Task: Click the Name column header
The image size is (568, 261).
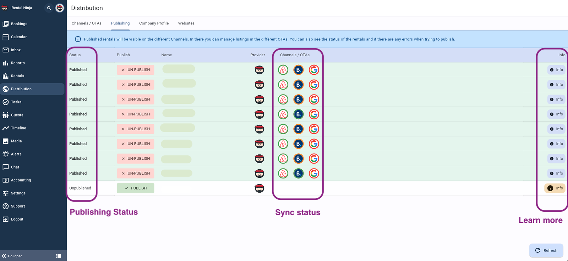Action: pos(166,55)
